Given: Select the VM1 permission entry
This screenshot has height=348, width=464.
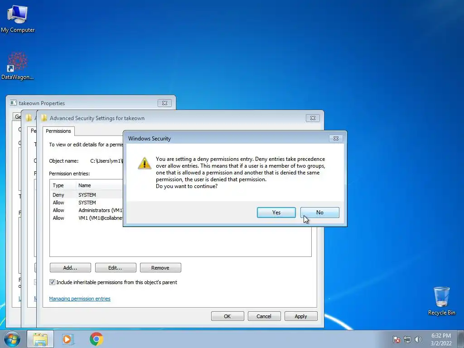Looking at the screenshot, I should pos(87,218).
